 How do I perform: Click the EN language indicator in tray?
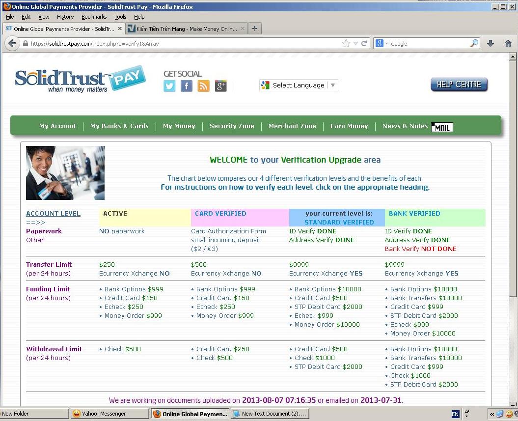tap(455, 414)
